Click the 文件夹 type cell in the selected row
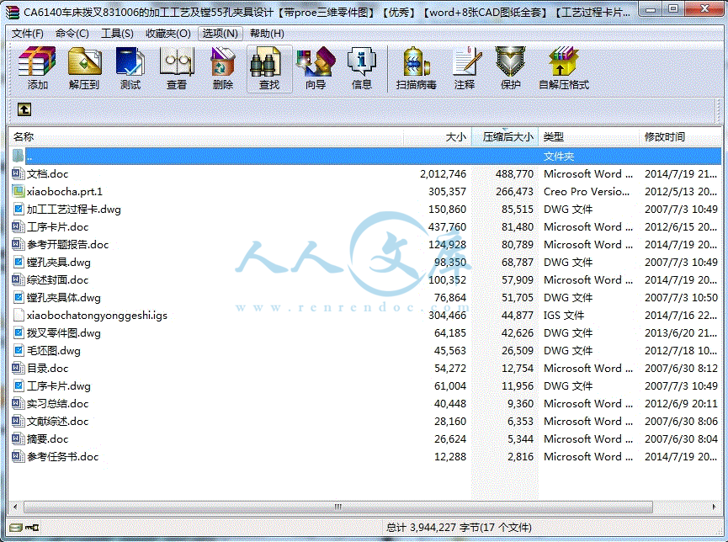Image resolution: width=728 pixels, height=542 pixels. [x=559, y=156]
